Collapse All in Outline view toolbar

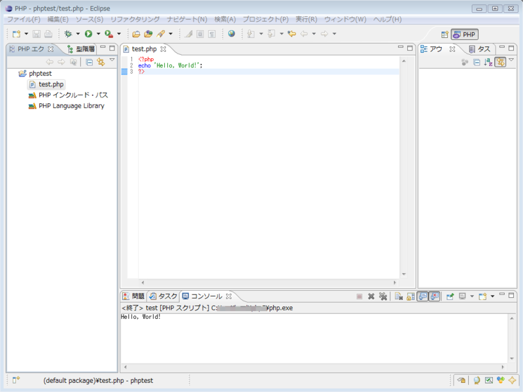pos(477,62)
